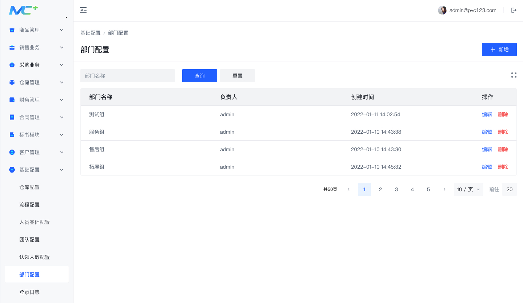Click the 前往 page jump input
The image size is (523, 303).
tap(510, 189)
